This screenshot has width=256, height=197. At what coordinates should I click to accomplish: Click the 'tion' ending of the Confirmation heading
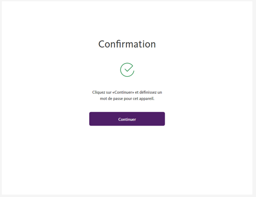click(147, 44)
